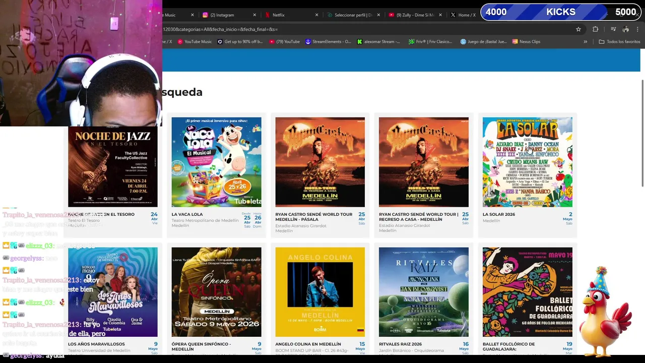Screen dimensions: 645x363
Task: Click the party-hat rooster mascot overlay
Action: point(604,312)
